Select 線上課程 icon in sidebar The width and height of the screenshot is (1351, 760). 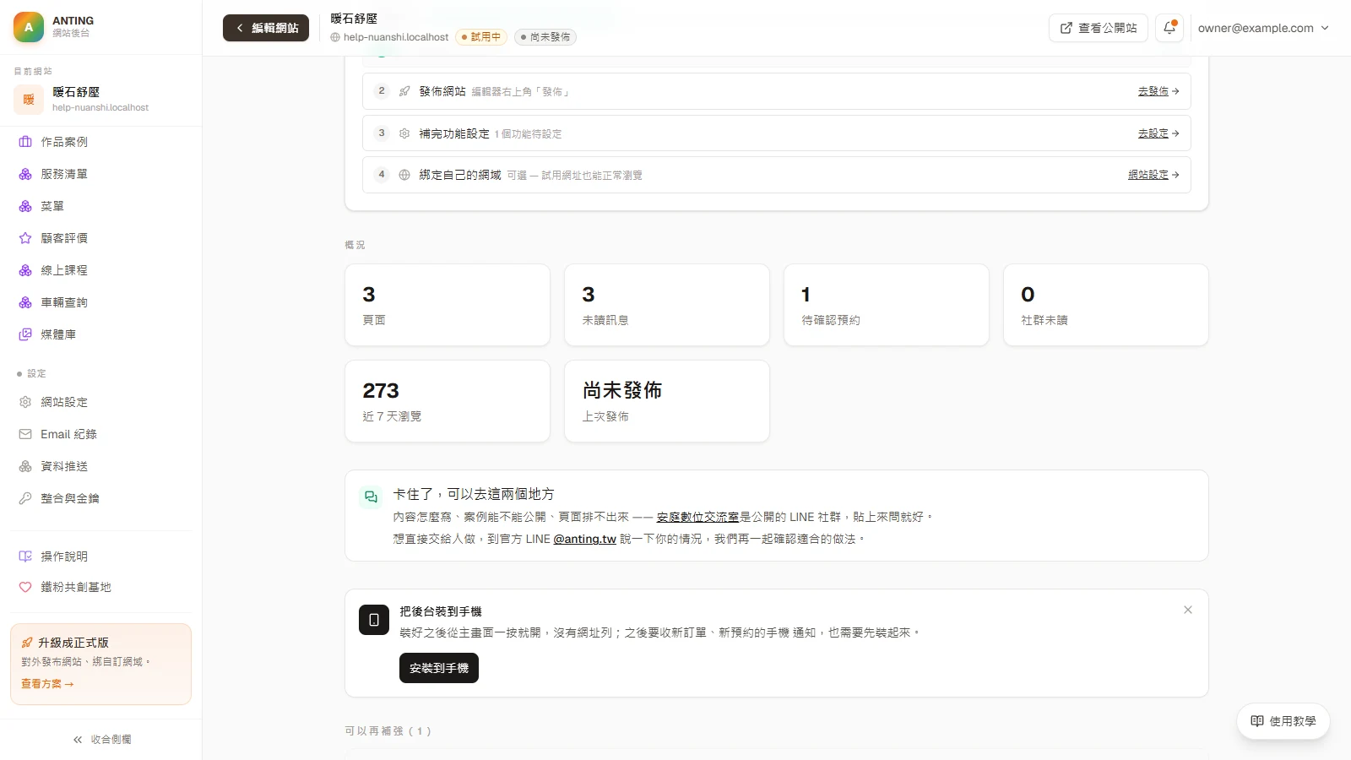pos(25,270)
